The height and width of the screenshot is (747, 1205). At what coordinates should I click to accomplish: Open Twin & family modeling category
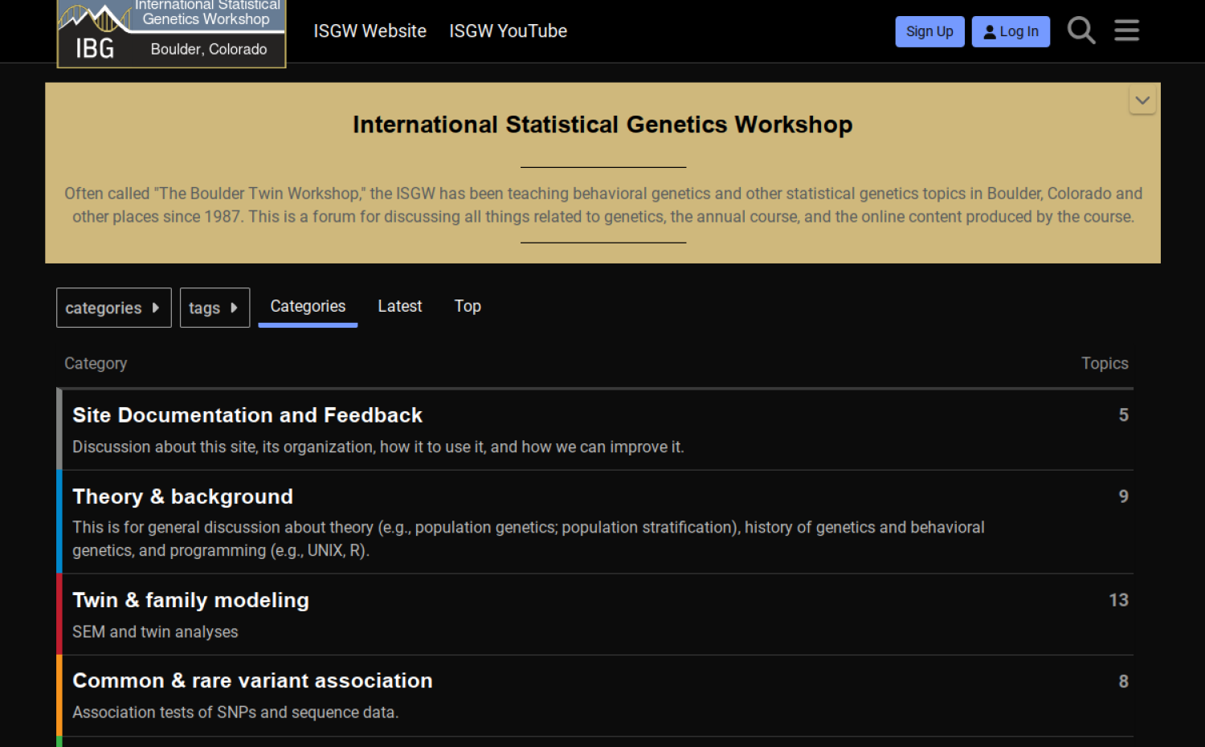(190, 600)
